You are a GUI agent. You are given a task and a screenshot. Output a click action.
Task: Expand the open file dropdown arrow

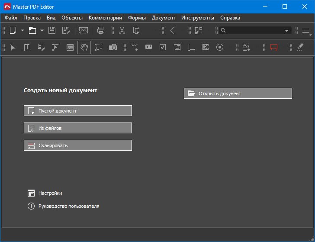click(42, 31)
